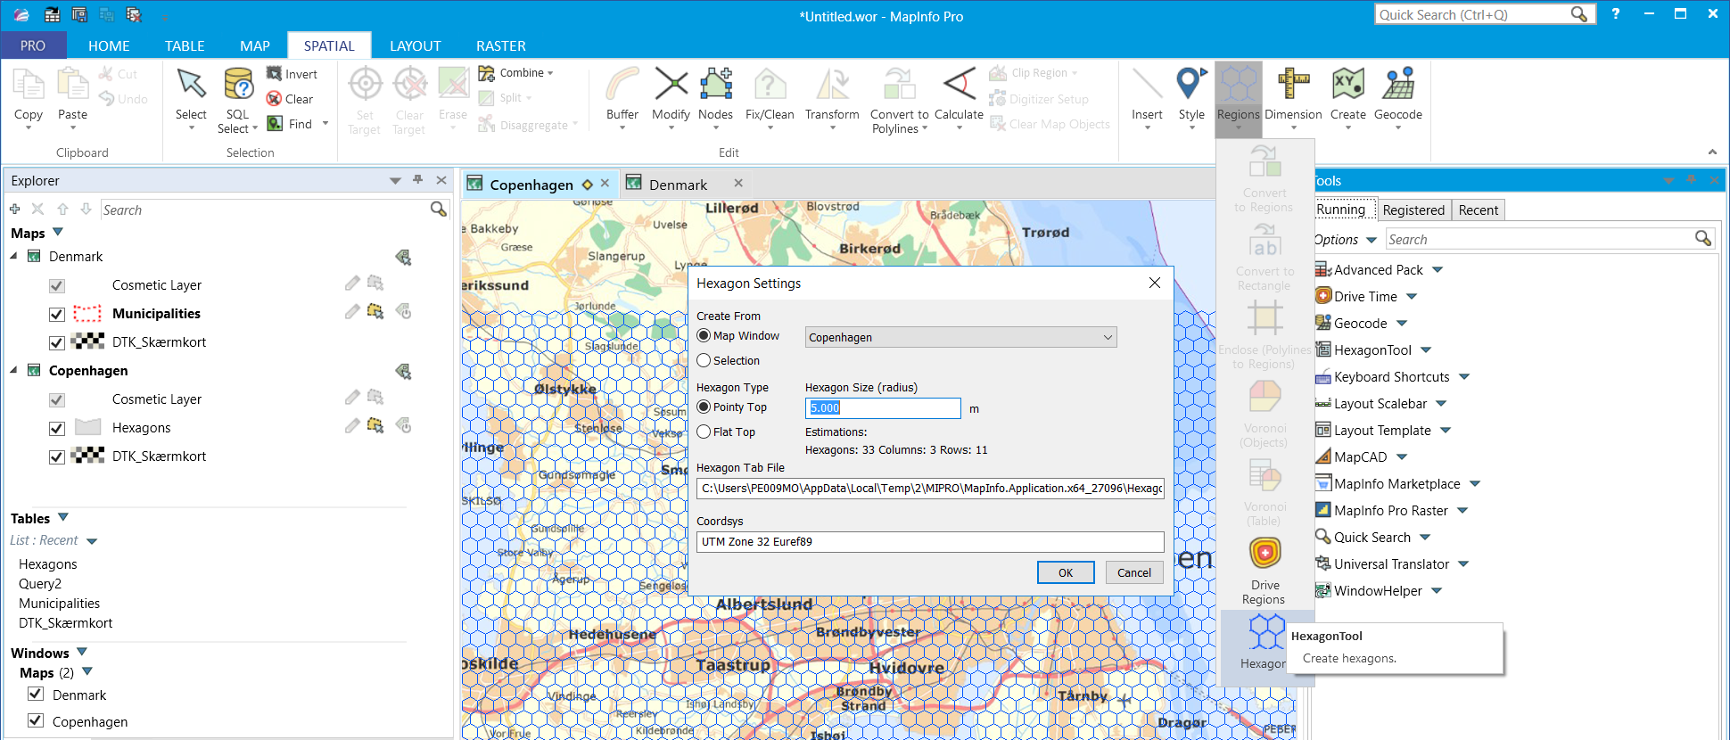The image size is (1730, 740).
Task: Click Clear selection icon
Action: coord(274,99)
